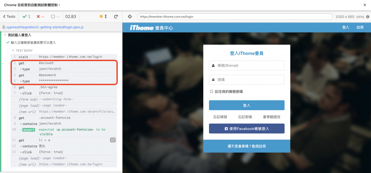
Task: Toggle auto-scrolling with the arrows icon
Action: pyautogui.click(x=106, y=17)
